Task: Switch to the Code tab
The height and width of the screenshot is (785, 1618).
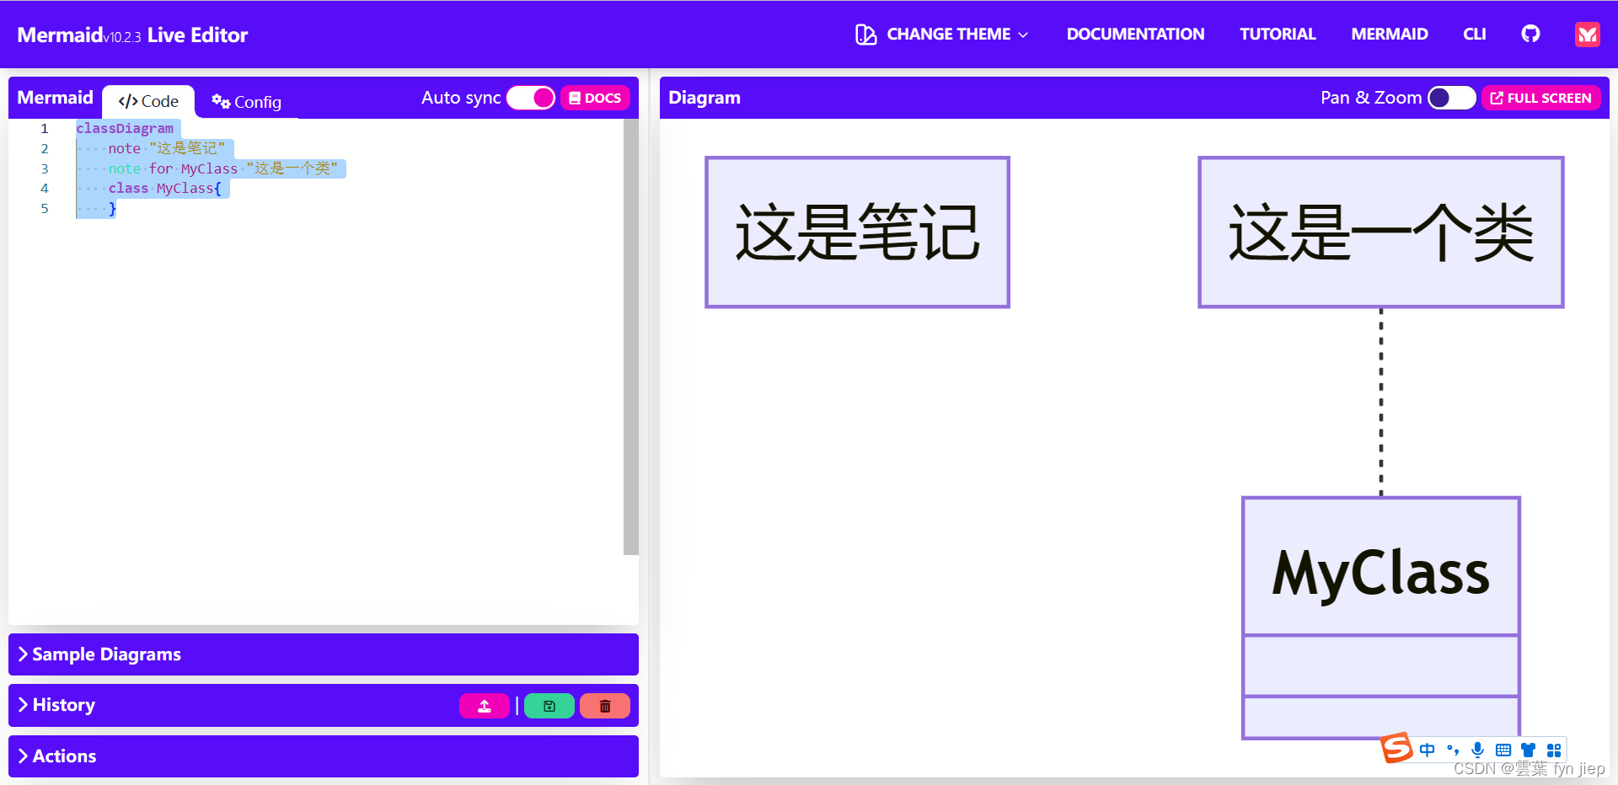Action: pyautogui.click(x=148, y=101)
